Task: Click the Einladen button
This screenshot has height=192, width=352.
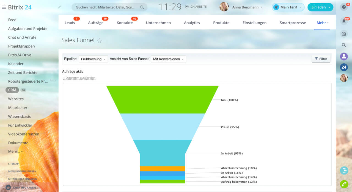Action: click(320, 7)
